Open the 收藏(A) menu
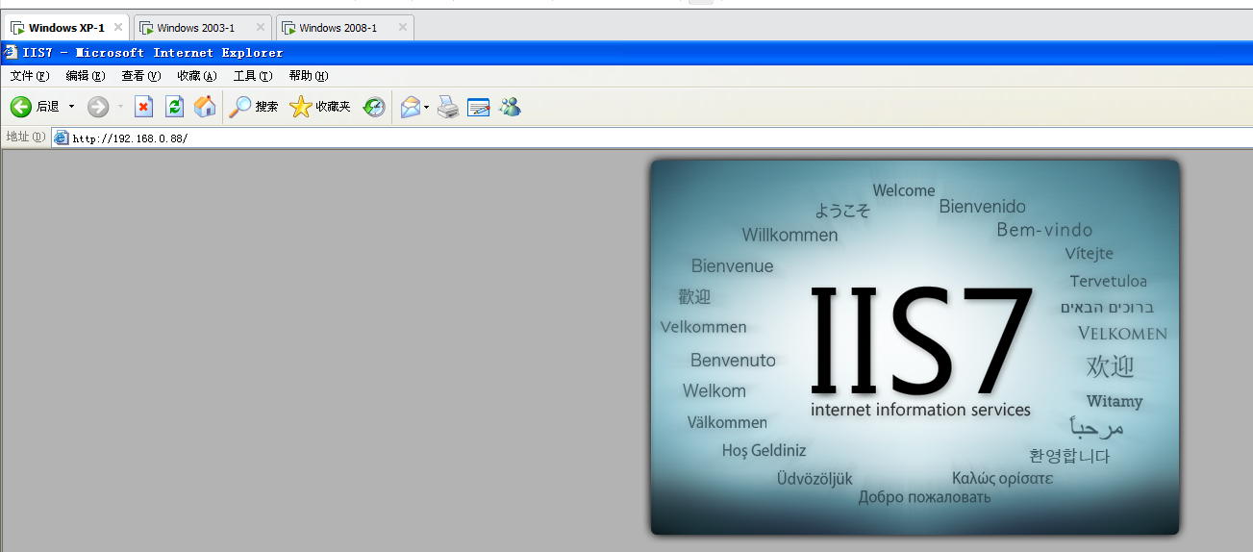The width and height of the screenshot is (1253, 552). pos(197,76)
